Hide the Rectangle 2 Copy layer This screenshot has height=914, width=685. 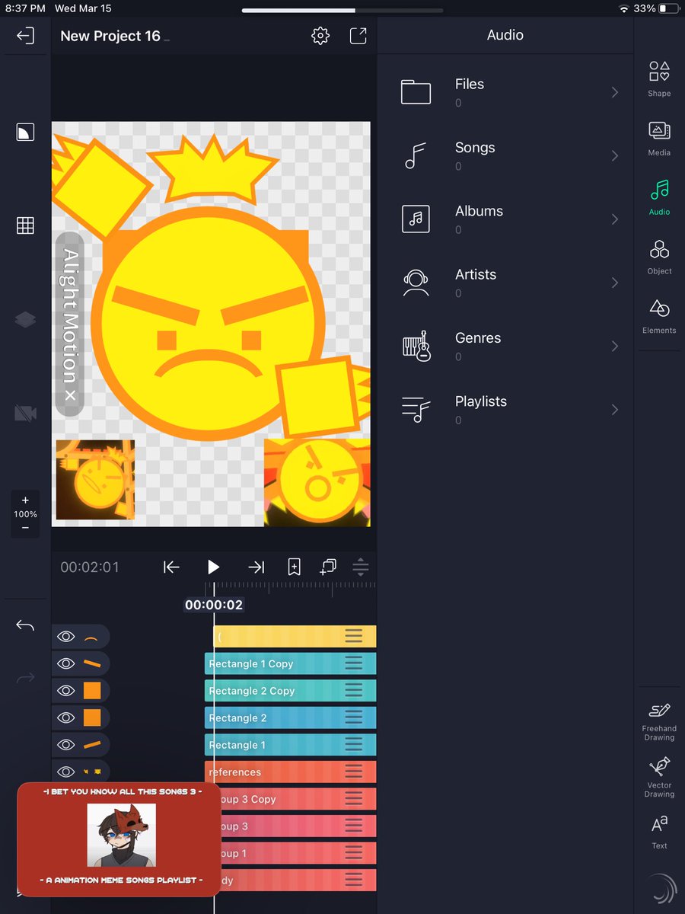(66, 691)
